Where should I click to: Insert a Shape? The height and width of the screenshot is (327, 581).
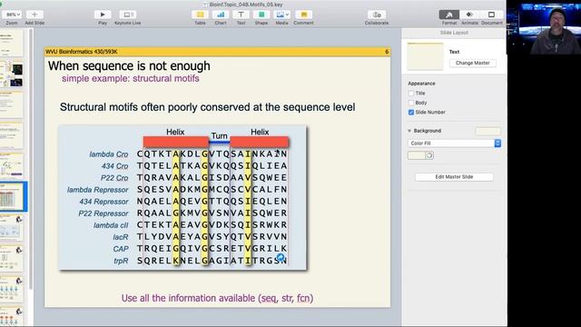261,15
